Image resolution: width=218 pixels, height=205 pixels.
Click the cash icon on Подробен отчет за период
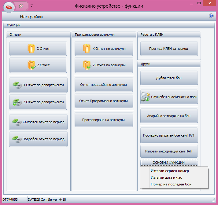(17, 139)
